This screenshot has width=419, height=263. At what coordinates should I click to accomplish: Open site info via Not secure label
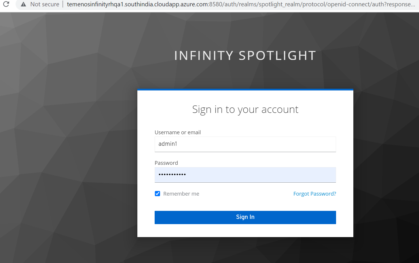click(x=45, y=4)
